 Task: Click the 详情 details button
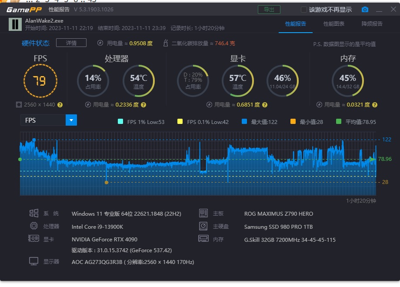(71, 43)
